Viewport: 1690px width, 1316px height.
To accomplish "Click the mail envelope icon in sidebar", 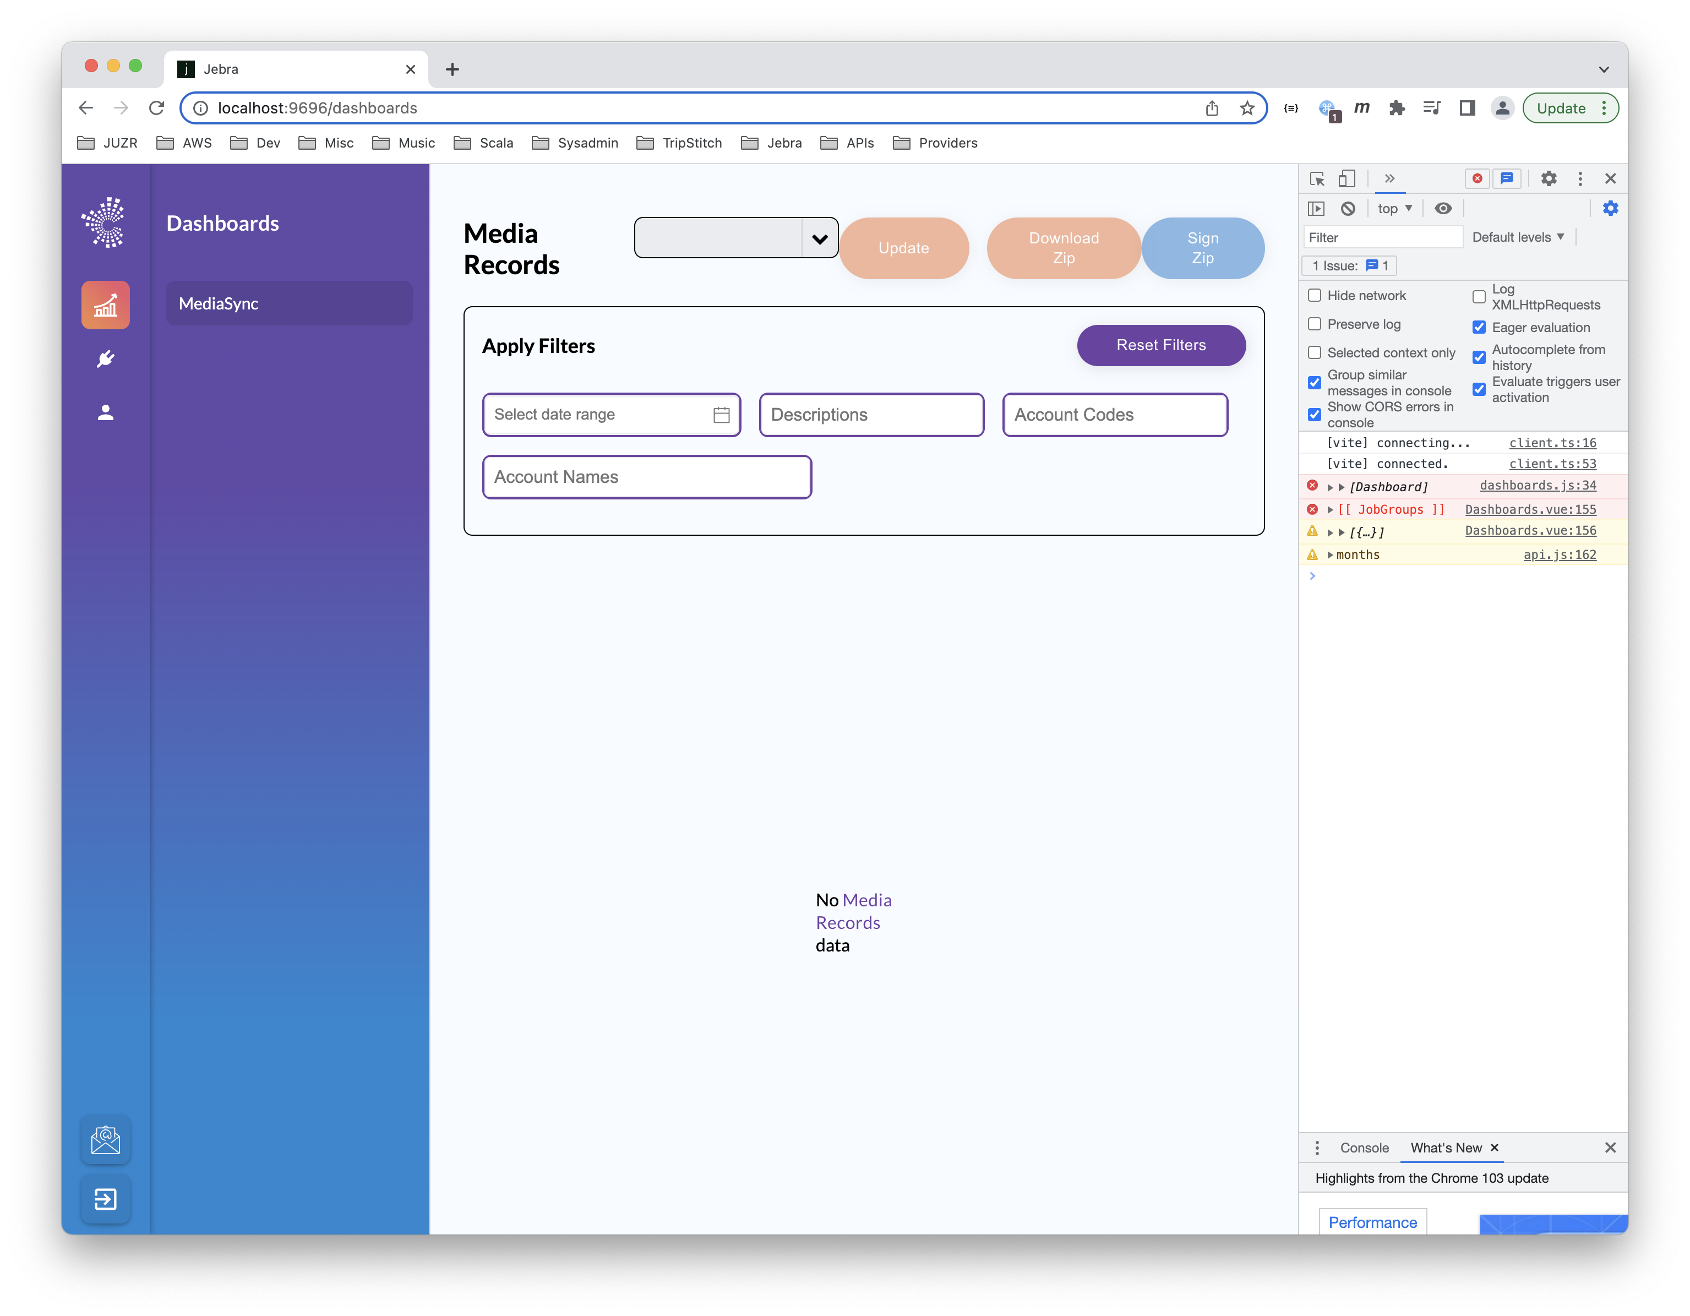I will coord(105,1139).
